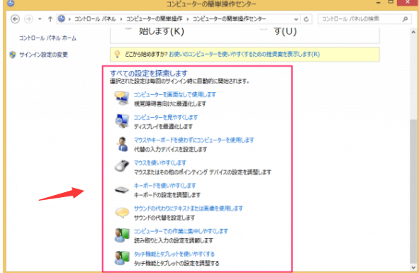Click the サウンドの代替を設定します description
419x273 pixels.
pos(164,218)
